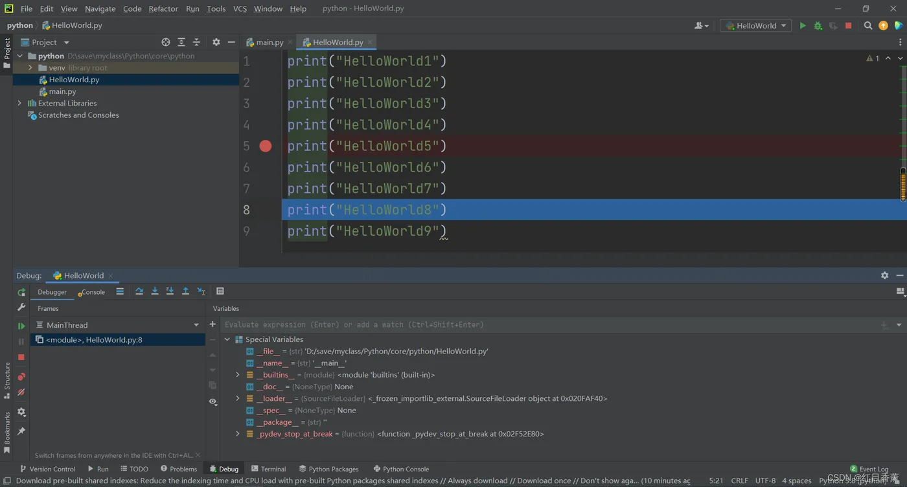Click Step Into My Code icon

tap(170, 291)
